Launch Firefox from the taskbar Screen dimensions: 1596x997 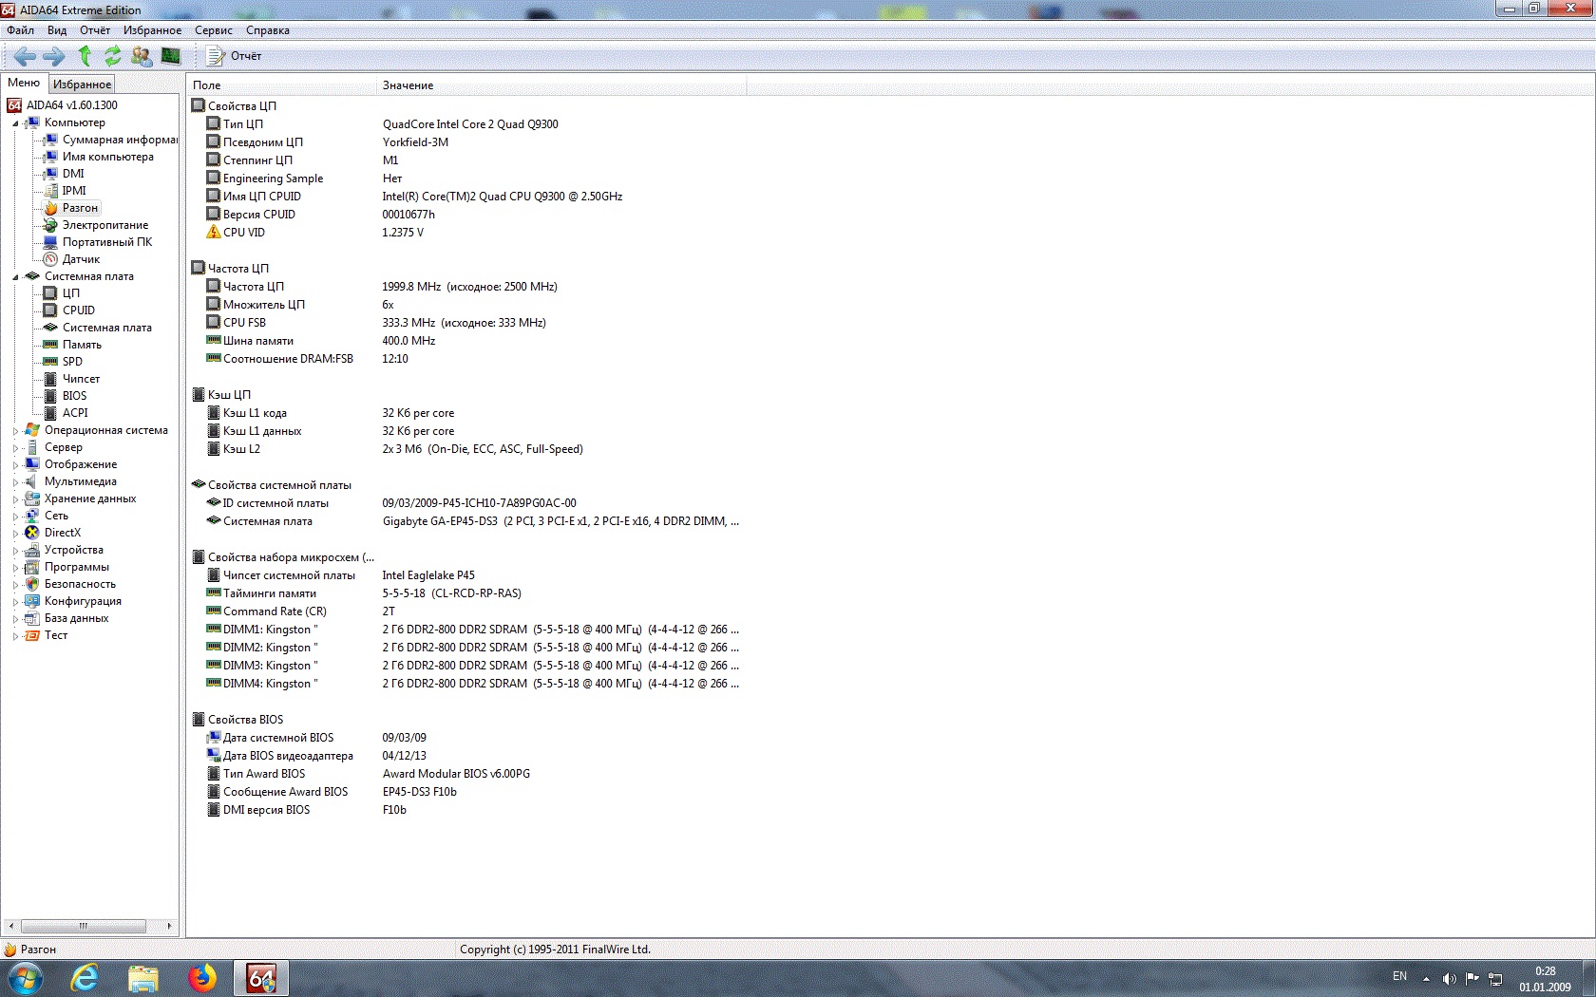click(x=202, y=978)
